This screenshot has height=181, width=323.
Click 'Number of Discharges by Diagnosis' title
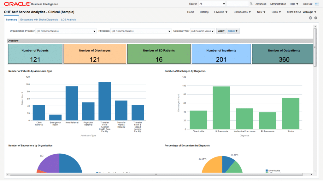tap(185, 71)
